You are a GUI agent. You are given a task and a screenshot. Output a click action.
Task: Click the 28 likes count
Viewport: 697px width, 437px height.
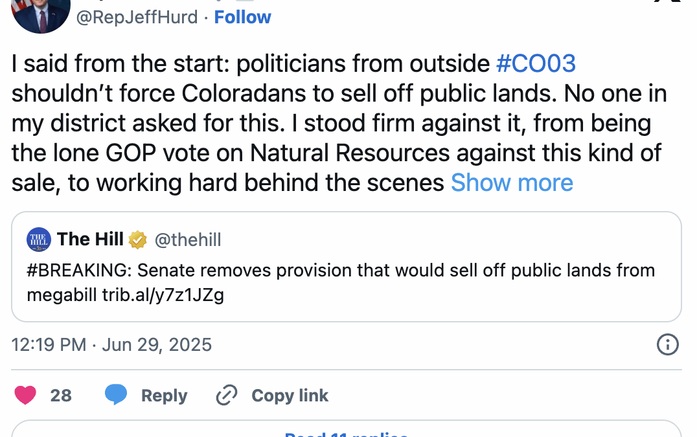61,396
